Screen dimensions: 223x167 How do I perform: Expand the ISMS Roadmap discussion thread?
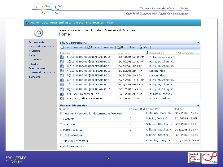tap(61, 130)
